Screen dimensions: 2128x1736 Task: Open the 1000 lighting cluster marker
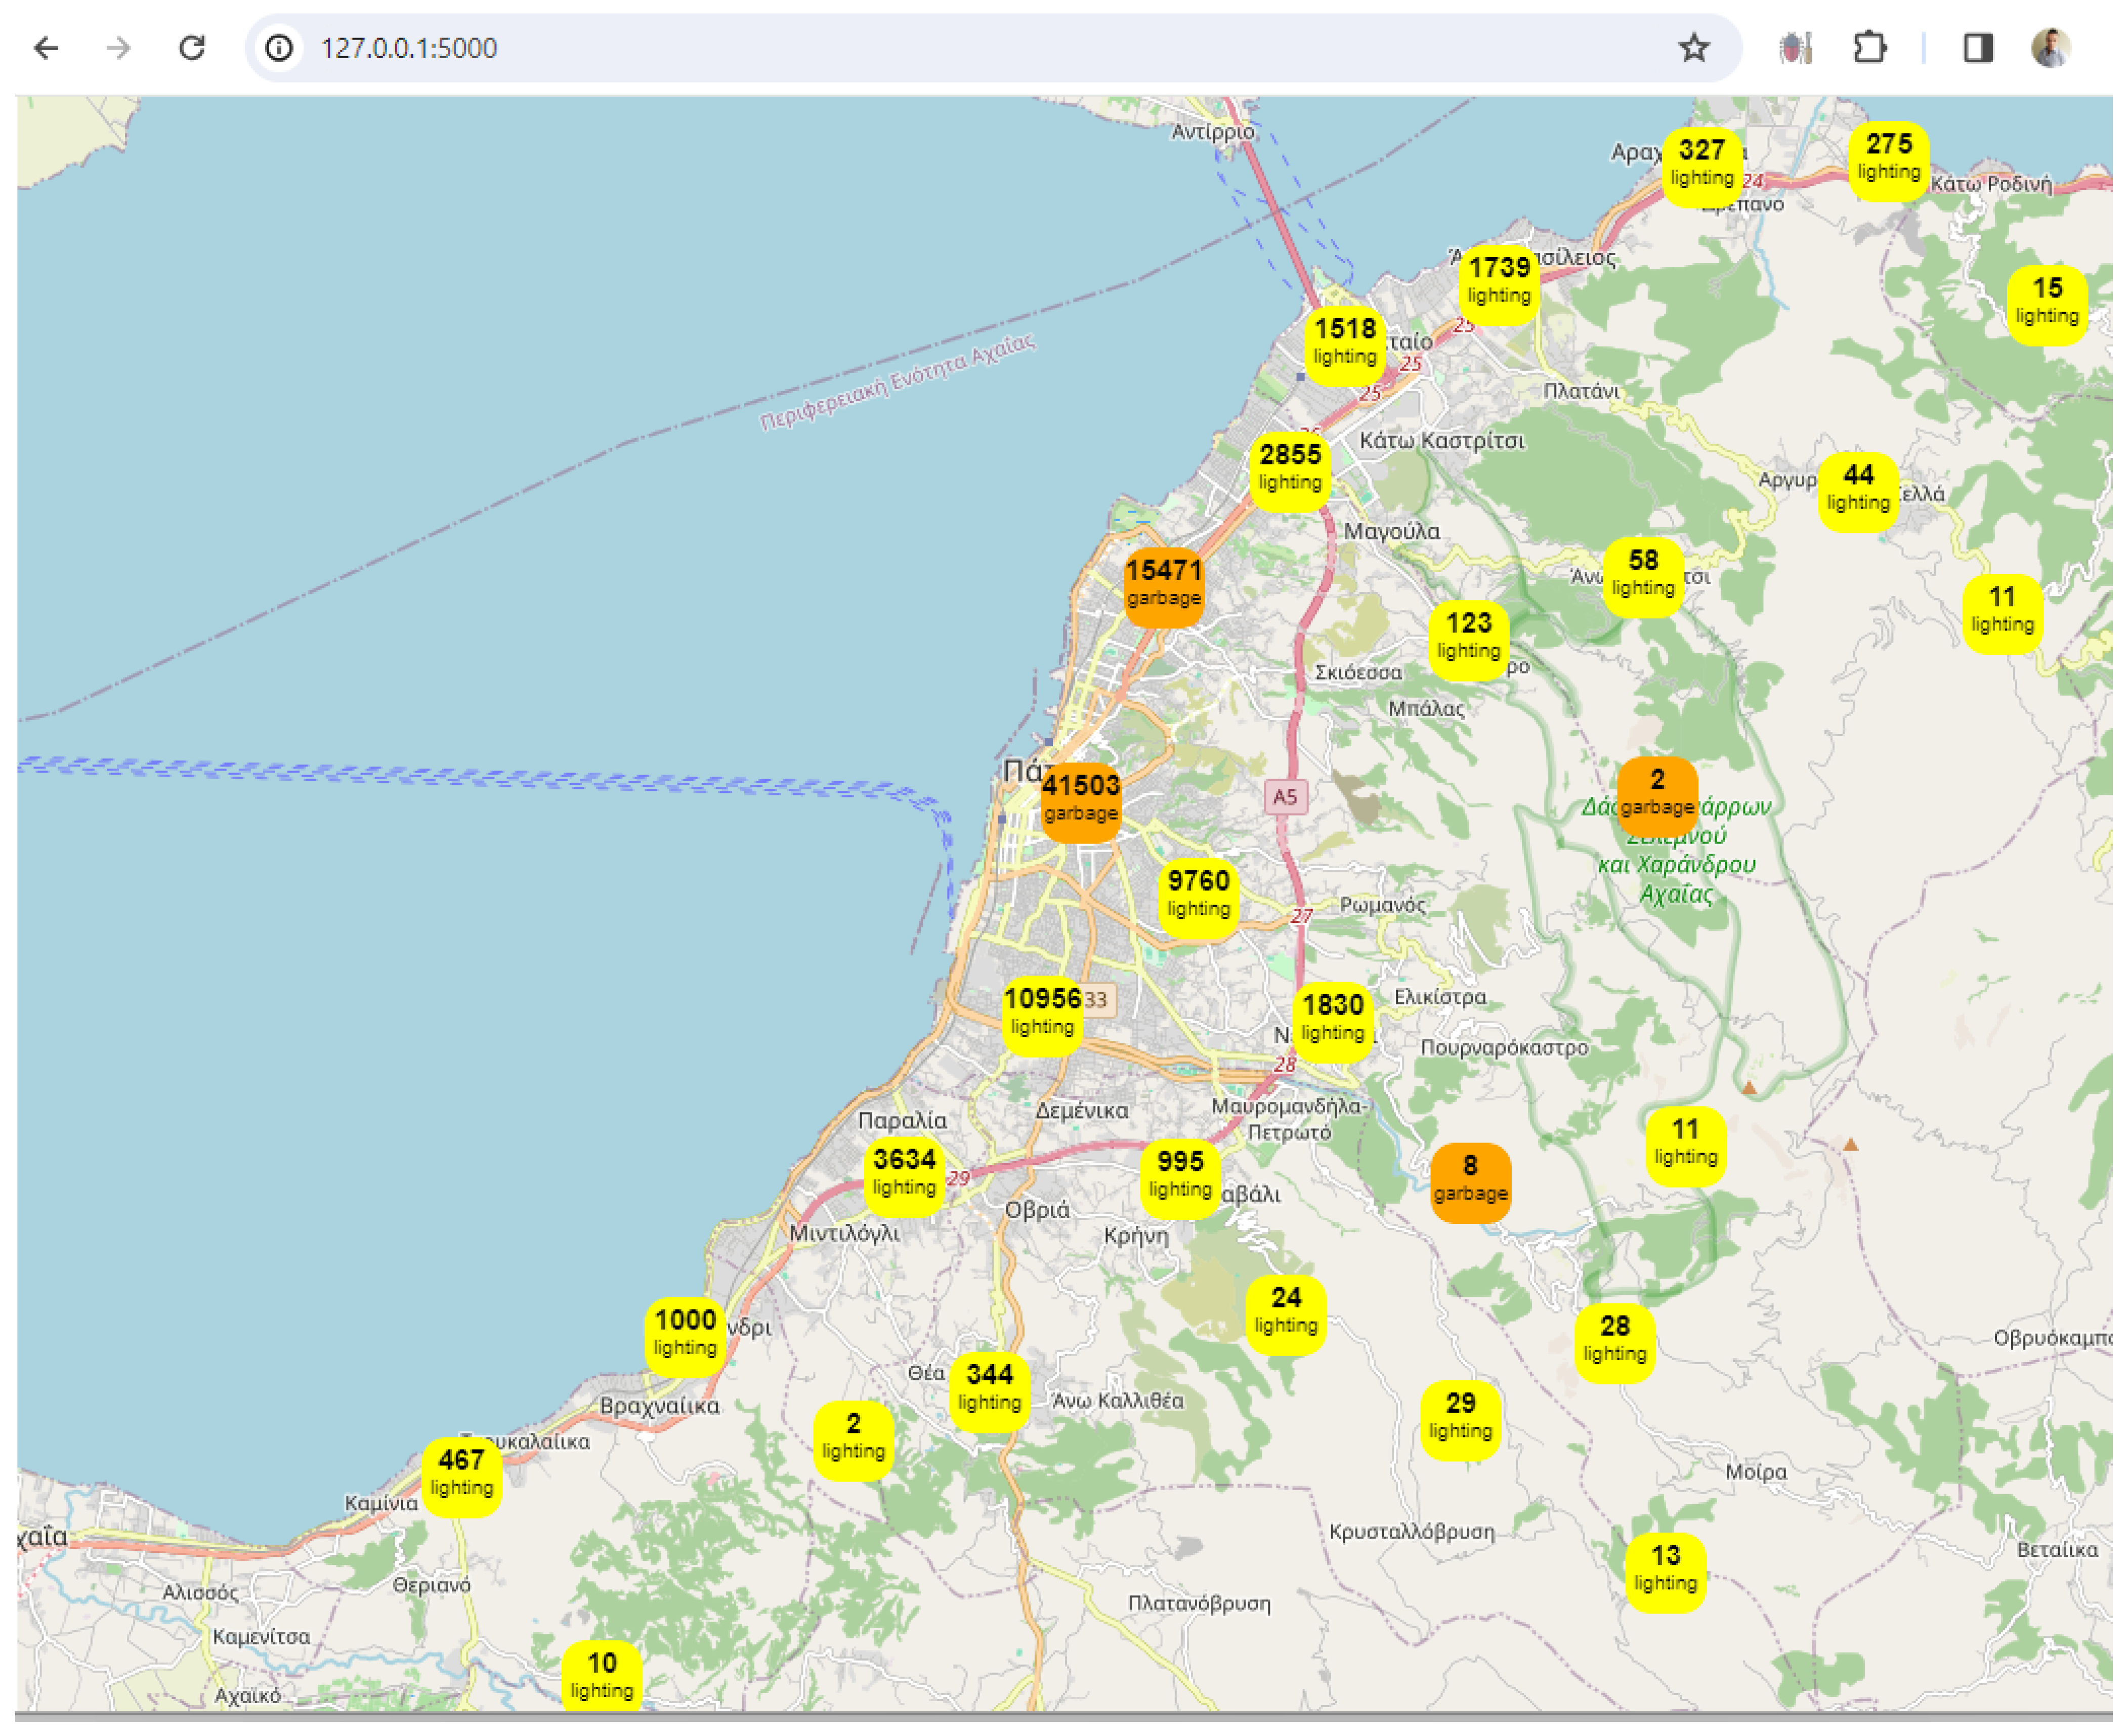[x=685, y=1334]
